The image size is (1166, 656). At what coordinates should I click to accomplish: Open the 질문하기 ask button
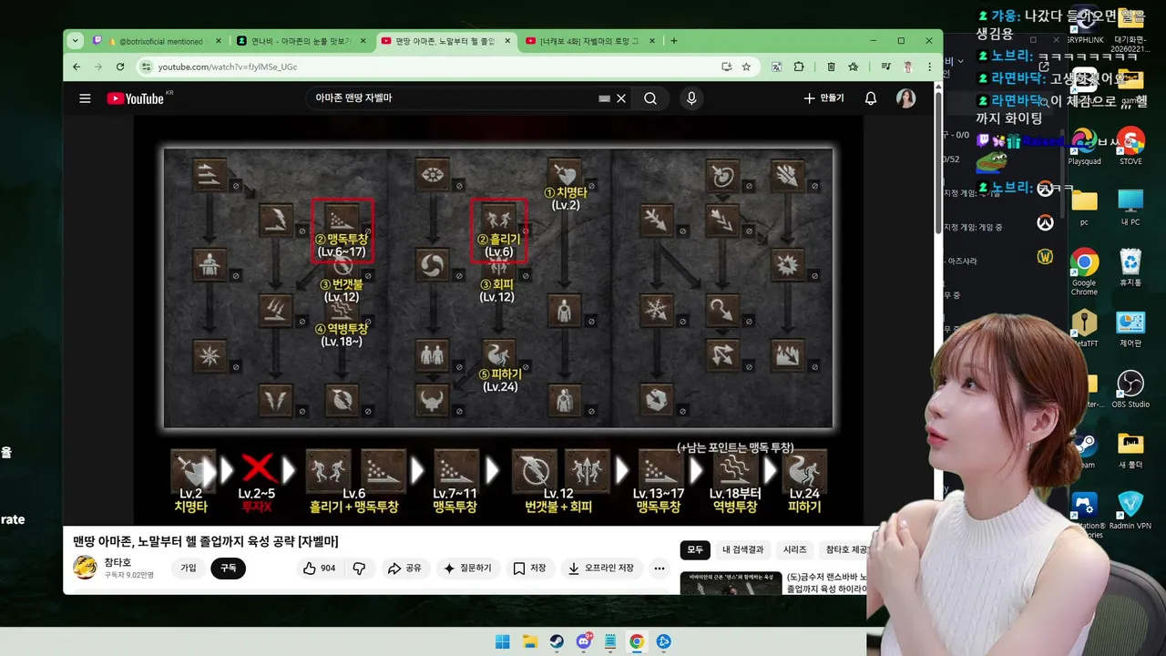[x=467, y=568]
